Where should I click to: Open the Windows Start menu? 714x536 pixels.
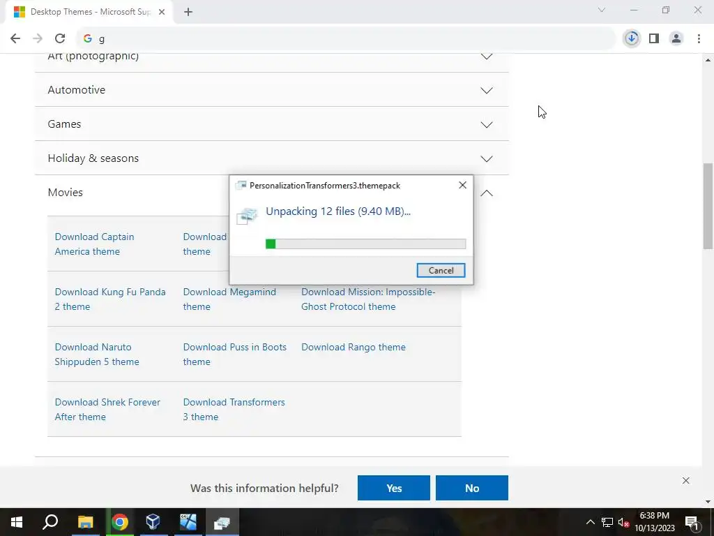pos(17,522)
